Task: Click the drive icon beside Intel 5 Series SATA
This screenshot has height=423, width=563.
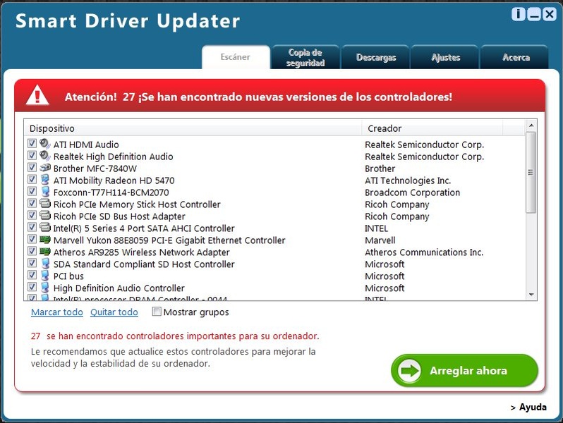Action: [45, 227]
